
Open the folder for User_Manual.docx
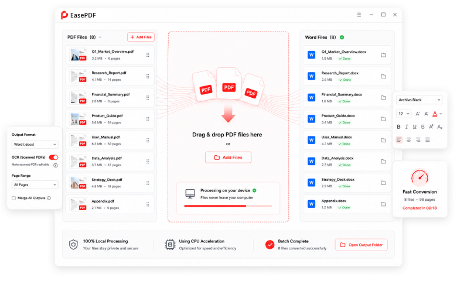click(x=384, y=140)
